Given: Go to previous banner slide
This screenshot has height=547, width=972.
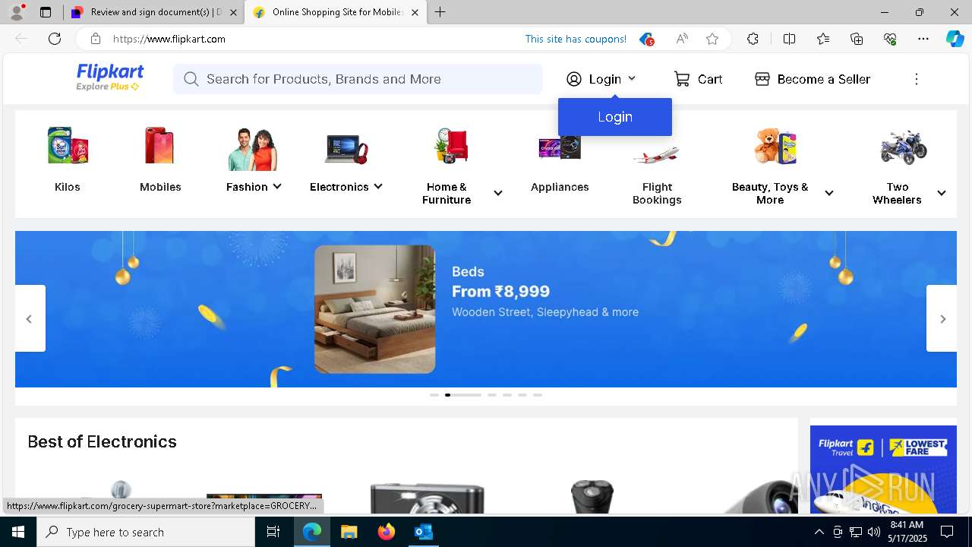Looking at the screenshot, I should (29, 319).
